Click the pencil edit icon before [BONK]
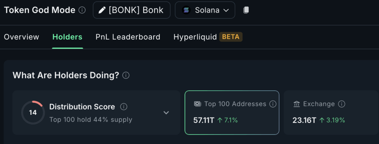Viewport: 379px width, 144px height. tap(102, 10)
